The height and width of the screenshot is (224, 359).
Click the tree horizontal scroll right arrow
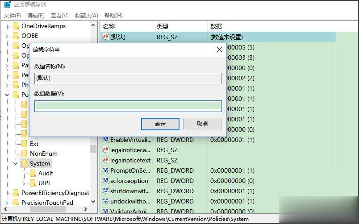pyautogui.click(x=86, y=209)
